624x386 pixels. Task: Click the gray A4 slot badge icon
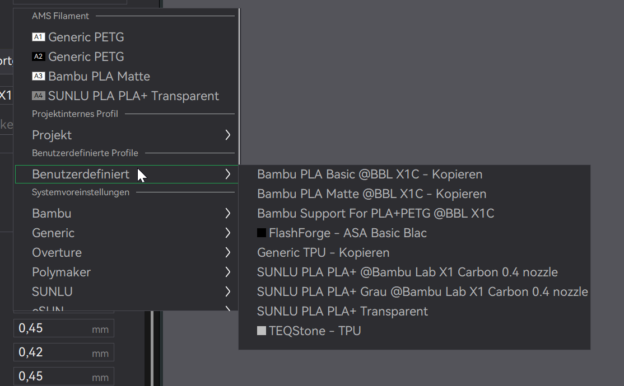[x=38, y=96]
